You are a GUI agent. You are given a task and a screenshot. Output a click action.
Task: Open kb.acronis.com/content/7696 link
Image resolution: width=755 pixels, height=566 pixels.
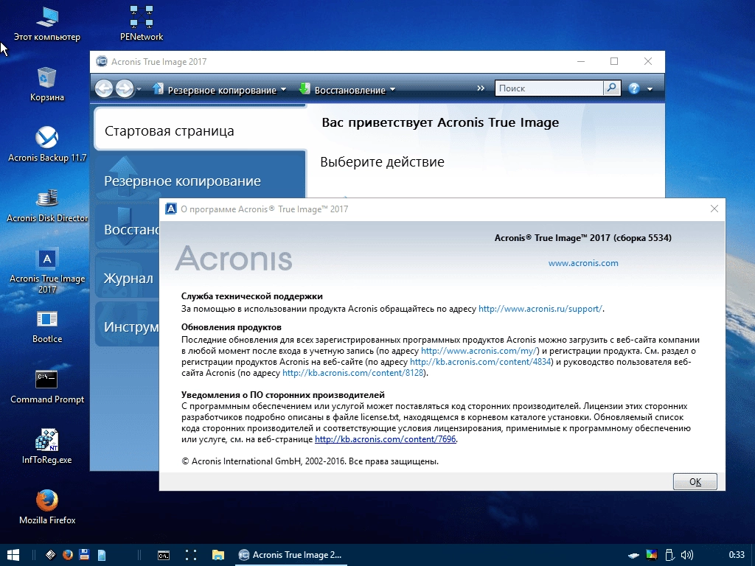click(385, 439)
